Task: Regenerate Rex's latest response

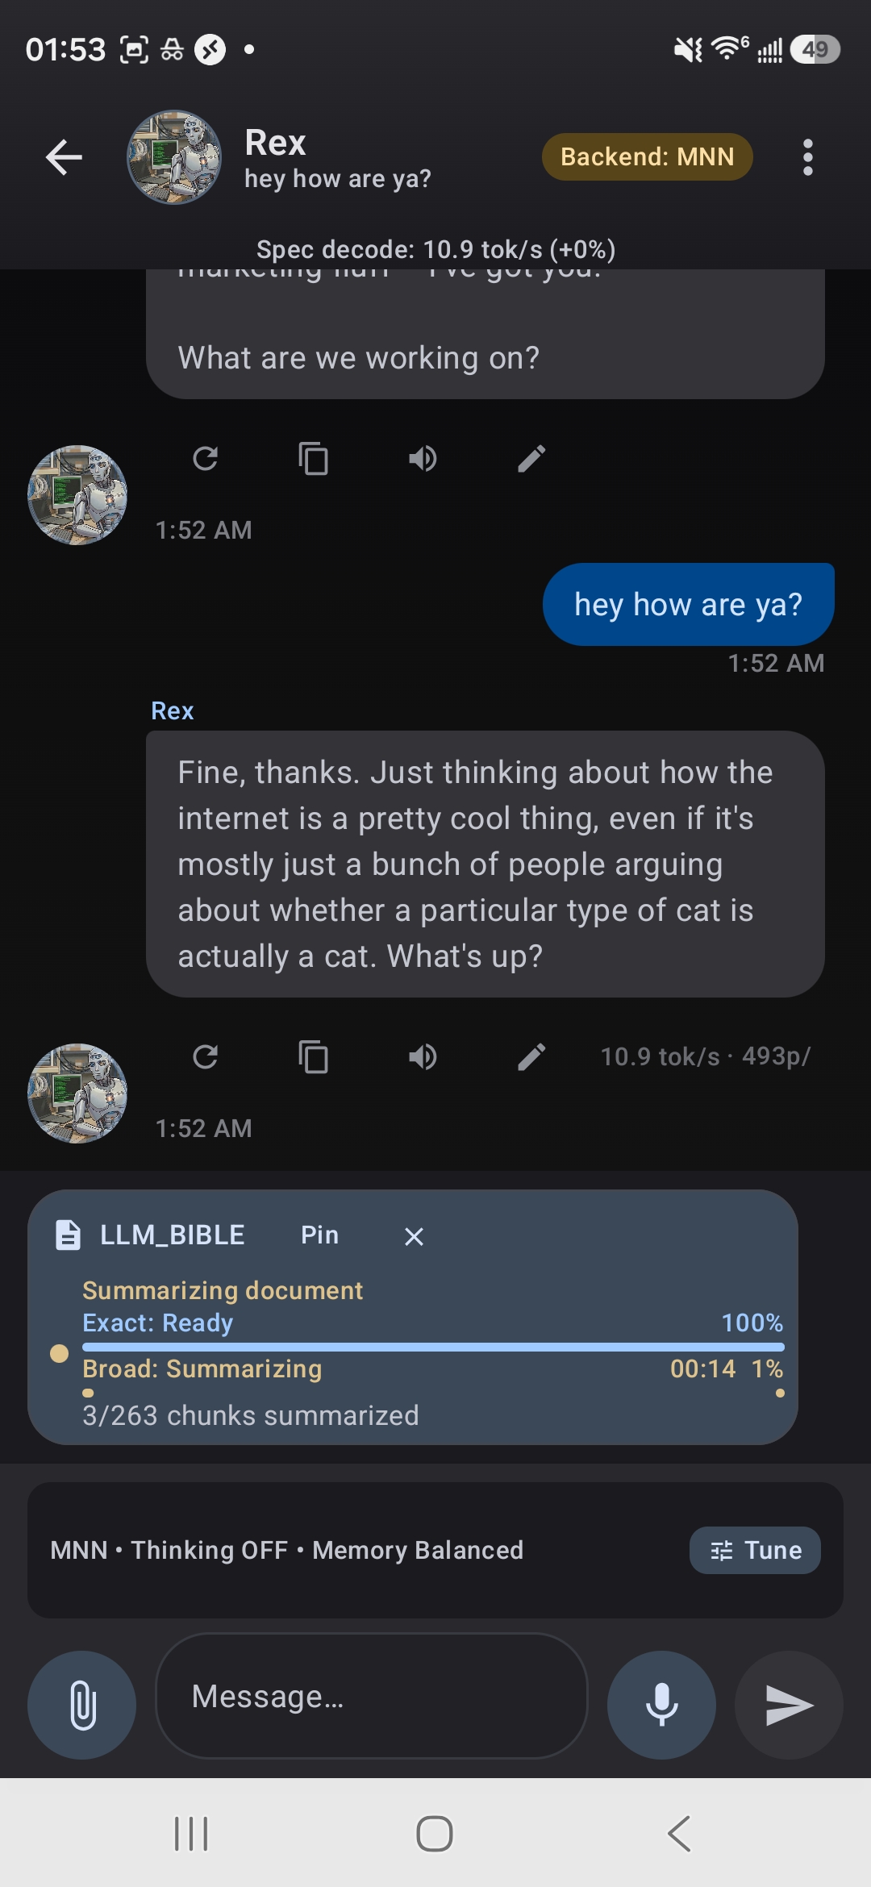Action: tap(207, 1056)
